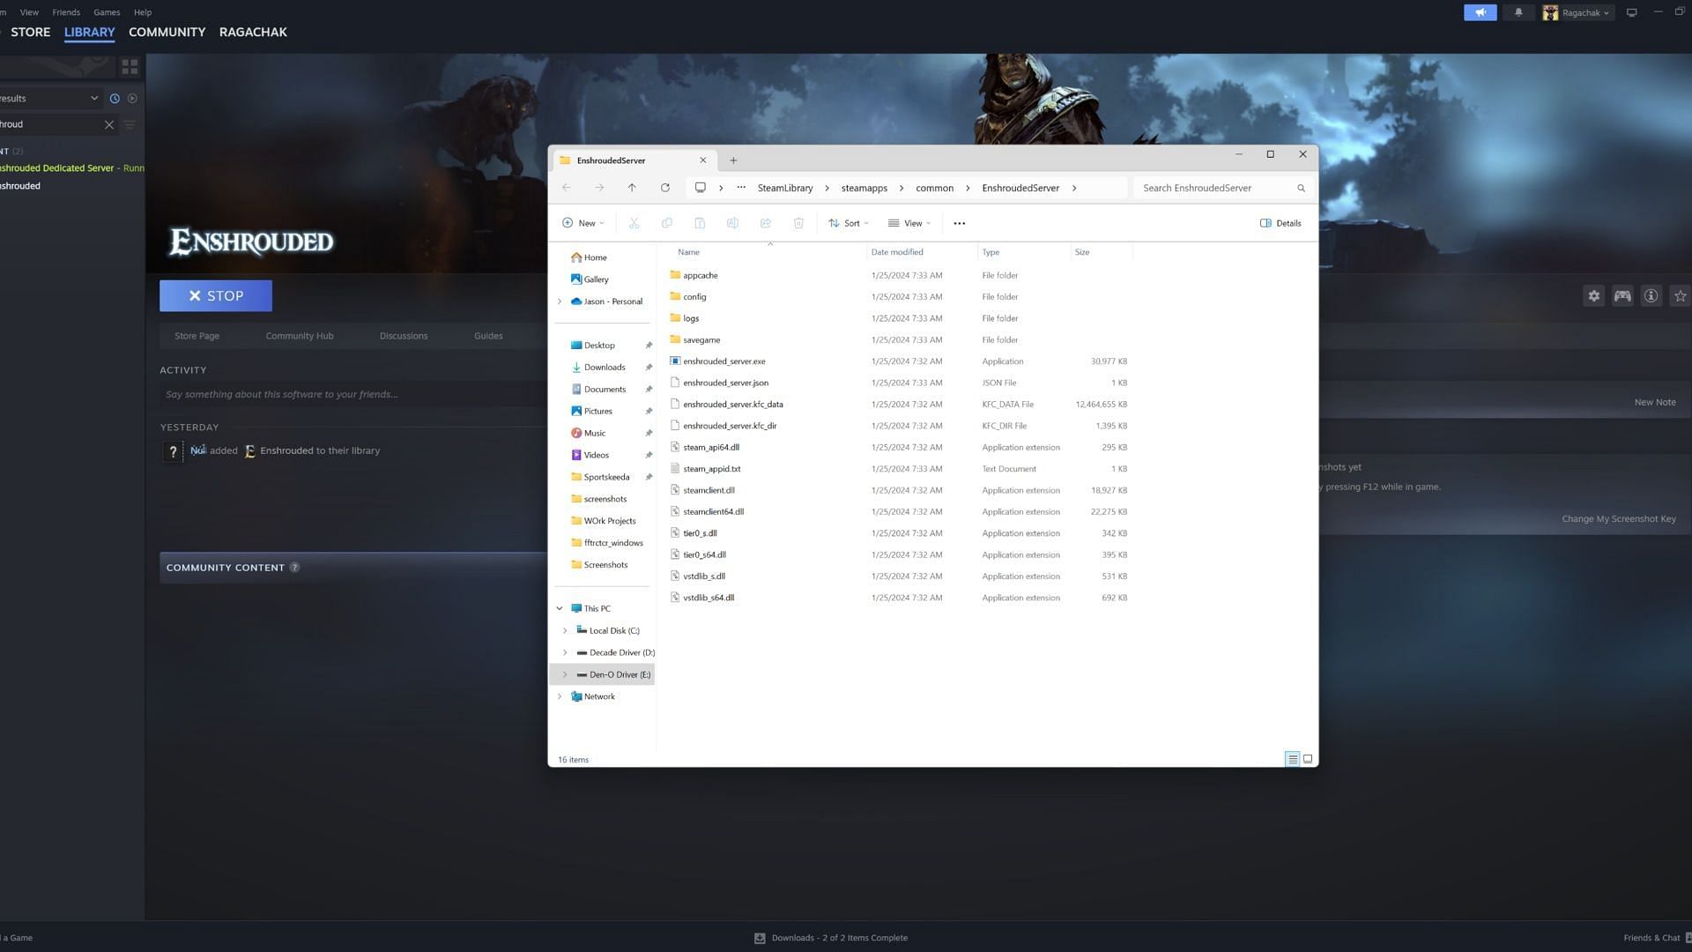
Task: Open the Sort dropdown in Explorer
Action: pyautogui.click(x=849, y=223)
